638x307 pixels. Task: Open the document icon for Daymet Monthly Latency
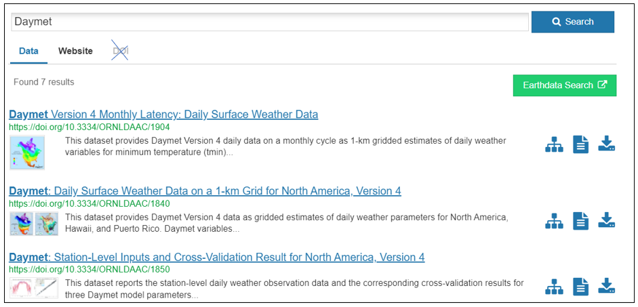[580, 144]
